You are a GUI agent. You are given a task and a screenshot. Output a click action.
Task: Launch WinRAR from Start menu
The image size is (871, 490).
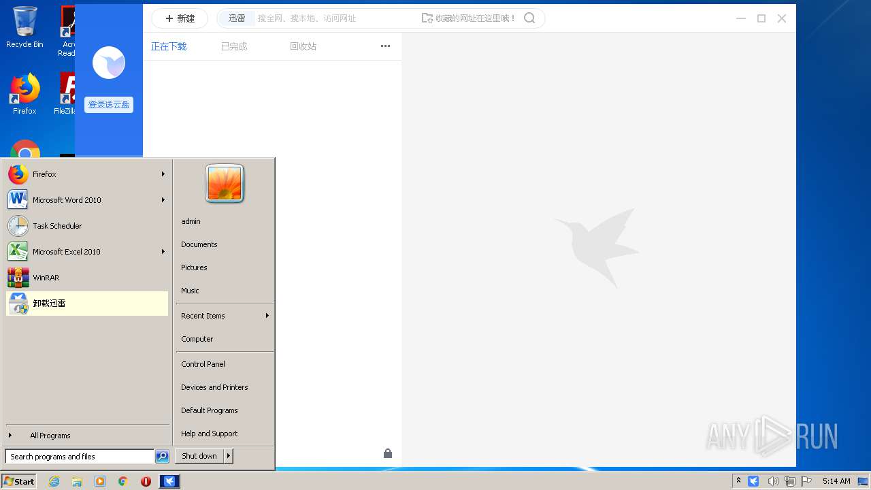(87, 278)
